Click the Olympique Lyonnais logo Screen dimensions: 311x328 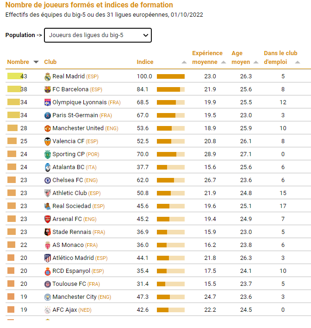48,102
